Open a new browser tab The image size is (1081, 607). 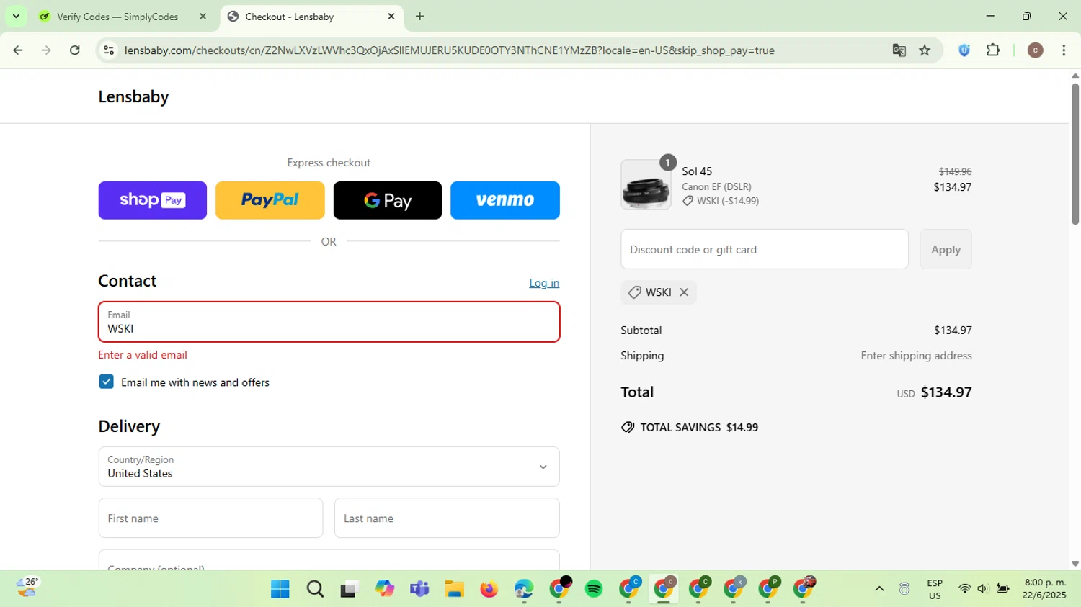tap(419, 17)
